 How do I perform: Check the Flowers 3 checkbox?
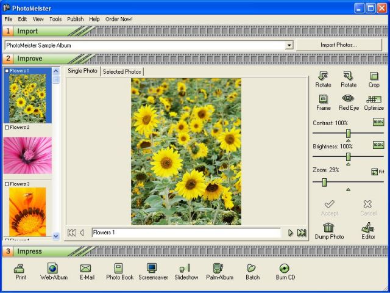point(7,184)
